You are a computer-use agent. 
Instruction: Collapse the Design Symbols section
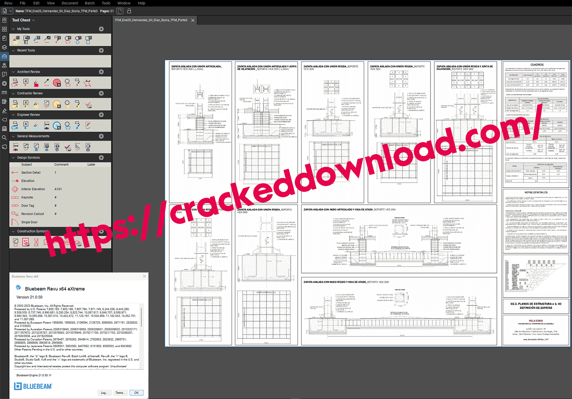(x=13, y=158)
